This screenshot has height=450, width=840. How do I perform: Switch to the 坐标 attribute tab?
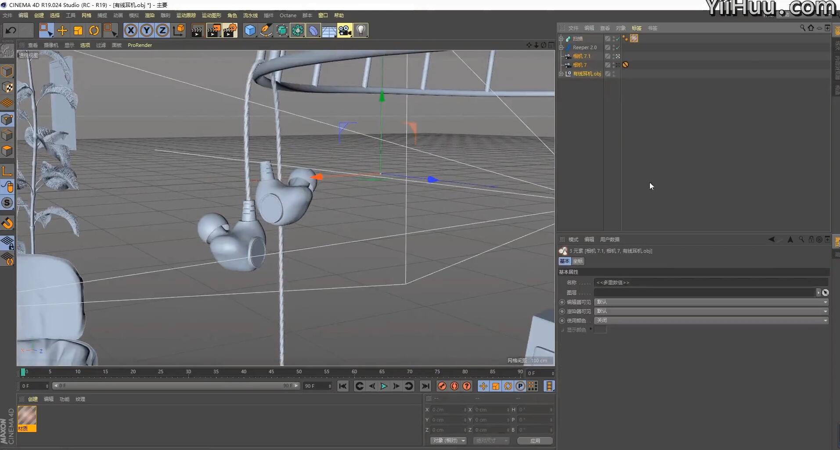pos(578,261)
